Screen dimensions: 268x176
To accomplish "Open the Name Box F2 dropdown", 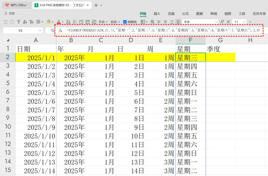I will [40, 31].
